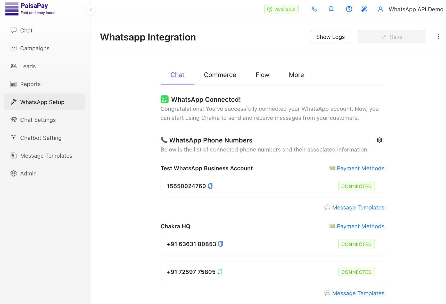This screenshot has height=304, width=446.
Task: Click the PaisaPay logo
Action: [30, 9]
